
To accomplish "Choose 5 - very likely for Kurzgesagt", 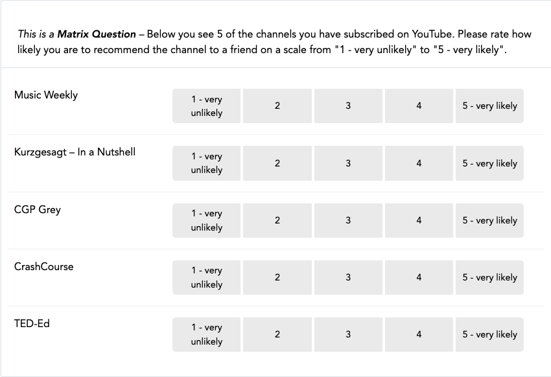I will tap(489, 163).
